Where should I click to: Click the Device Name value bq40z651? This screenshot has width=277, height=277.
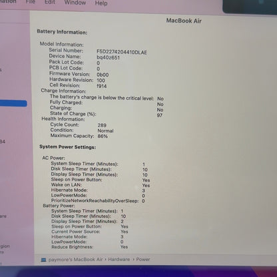pos(108,58)
